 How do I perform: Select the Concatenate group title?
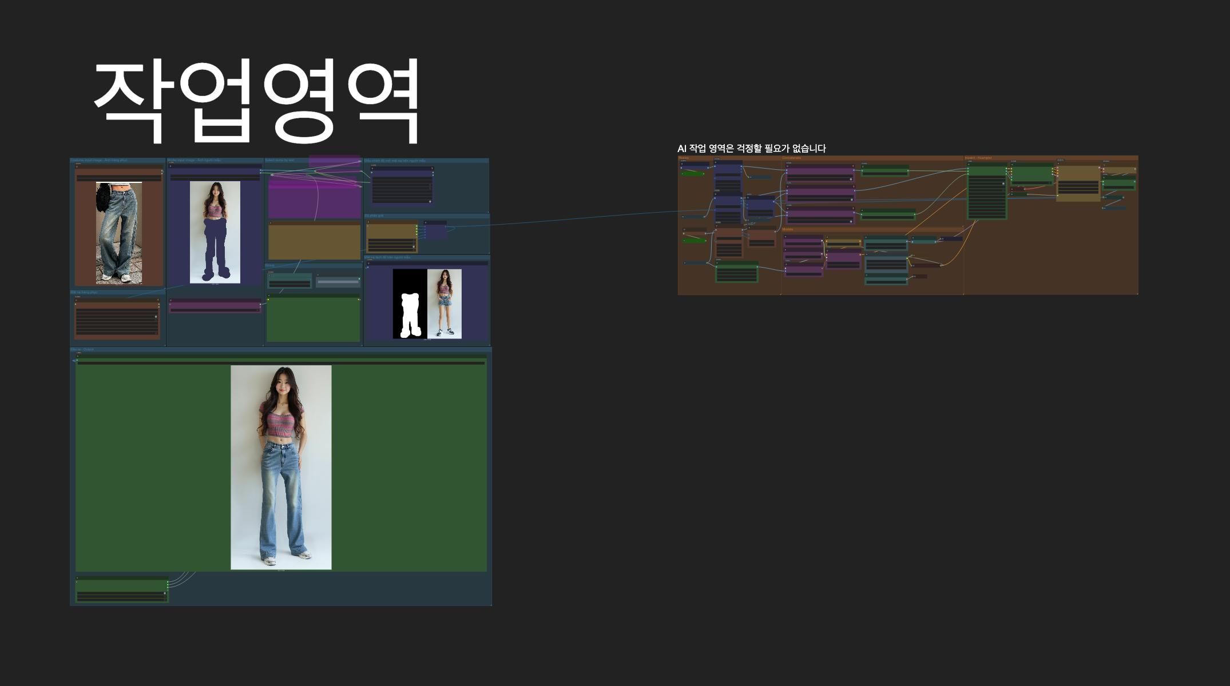[792, 158]
